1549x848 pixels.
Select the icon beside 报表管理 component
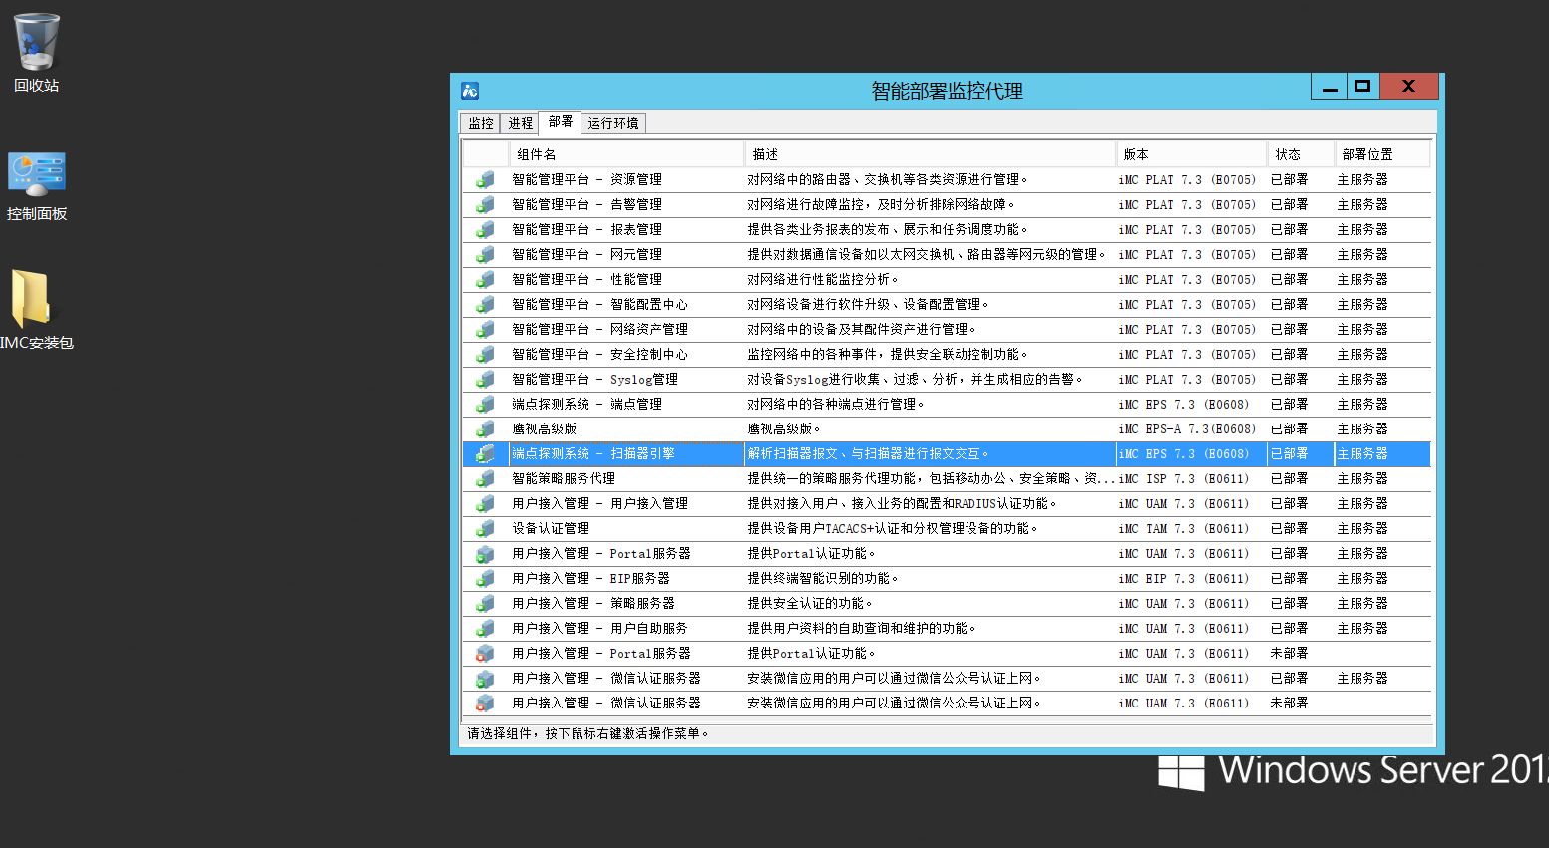tap(485, 230)
